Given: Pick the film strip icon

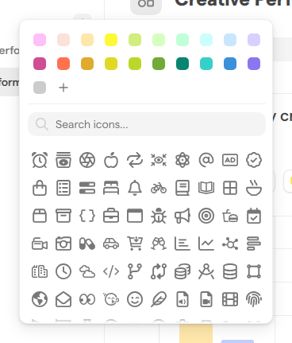Looking at the screenshot, I should pyautogui.click(x=230, y=299).
